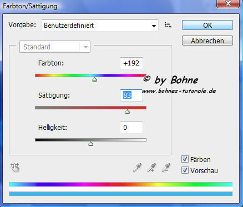Toggle the Vorschau checkbox
The height and width of the screenshot is (207, 243).
pos(185,170)
